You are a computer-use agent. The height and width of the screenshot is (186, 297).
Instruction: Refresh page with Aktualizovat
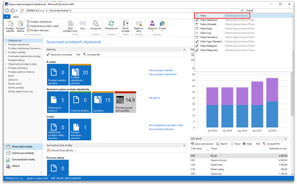[111, 26]
